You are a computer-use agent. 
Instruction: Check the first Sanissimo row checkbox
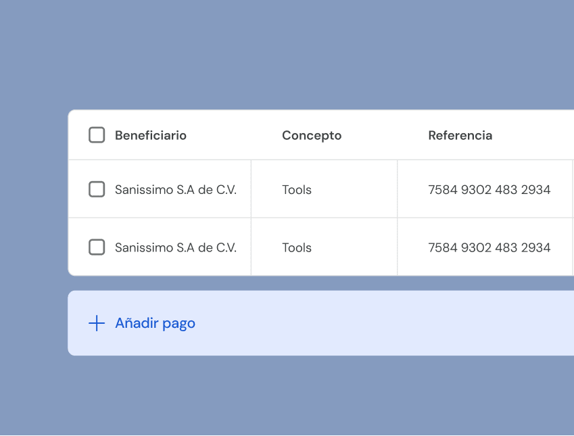tap(97, 189)
